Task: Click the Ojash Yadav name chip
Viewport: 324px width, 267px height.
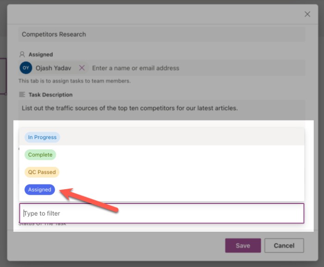Action: [x=53, y=68]
